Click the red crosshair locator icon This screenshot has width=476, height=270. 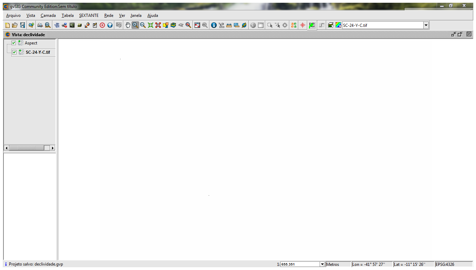click(302, 25)
